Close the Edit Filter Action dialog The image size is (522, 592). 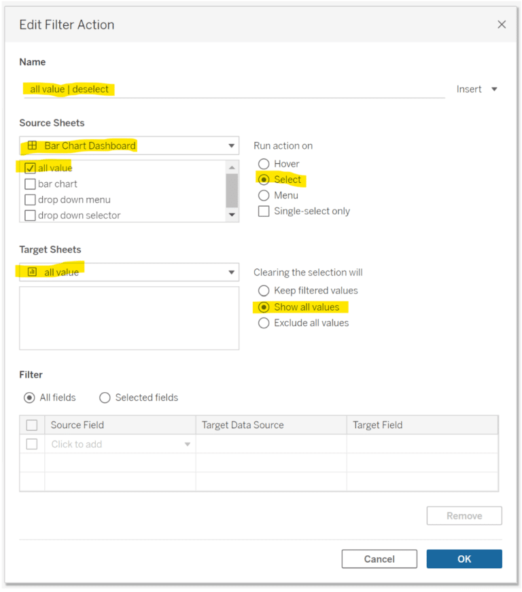click(502, 24)
